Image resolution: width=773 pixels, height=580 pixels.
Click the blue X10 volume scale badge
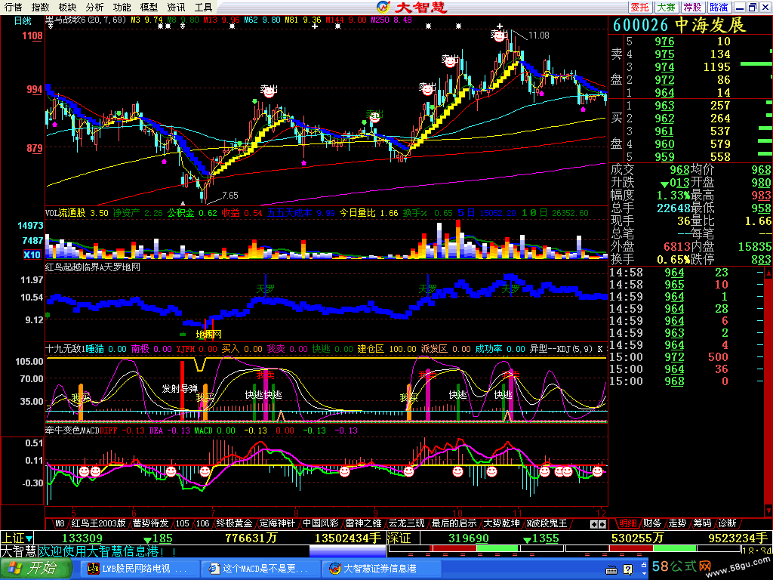(x=32, y=255)
